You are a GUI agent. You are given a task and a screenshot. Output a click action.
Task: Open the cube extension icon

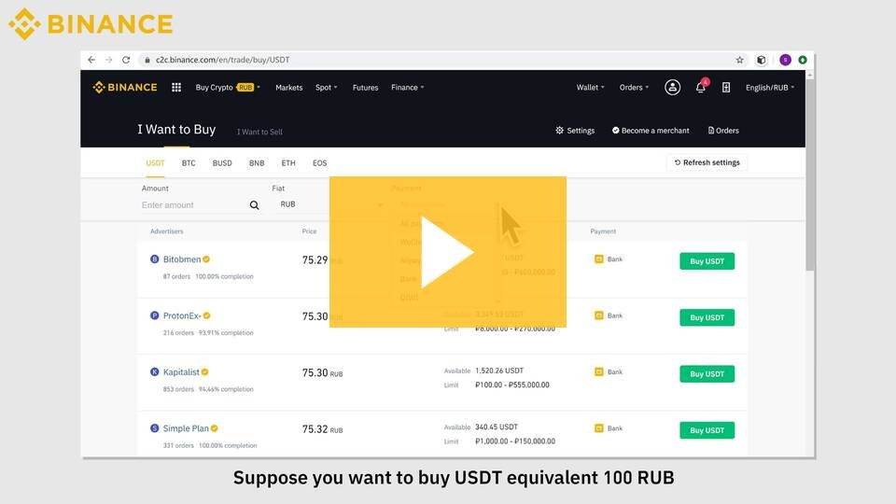(762, 60)
